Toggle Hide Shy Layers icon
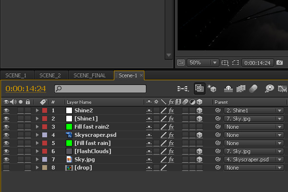288x192 pixels. (228, 89)
